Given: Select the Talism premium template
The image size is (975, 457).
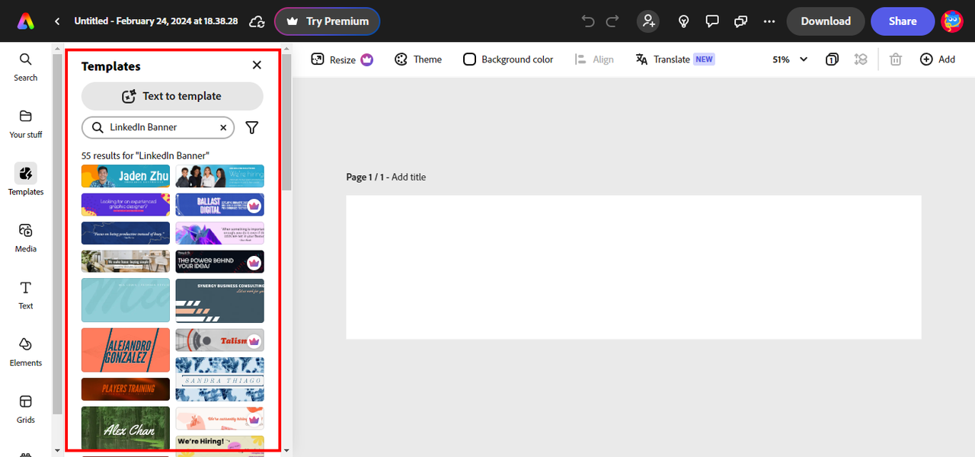Looking at the screenshot, I should (220, 340).
